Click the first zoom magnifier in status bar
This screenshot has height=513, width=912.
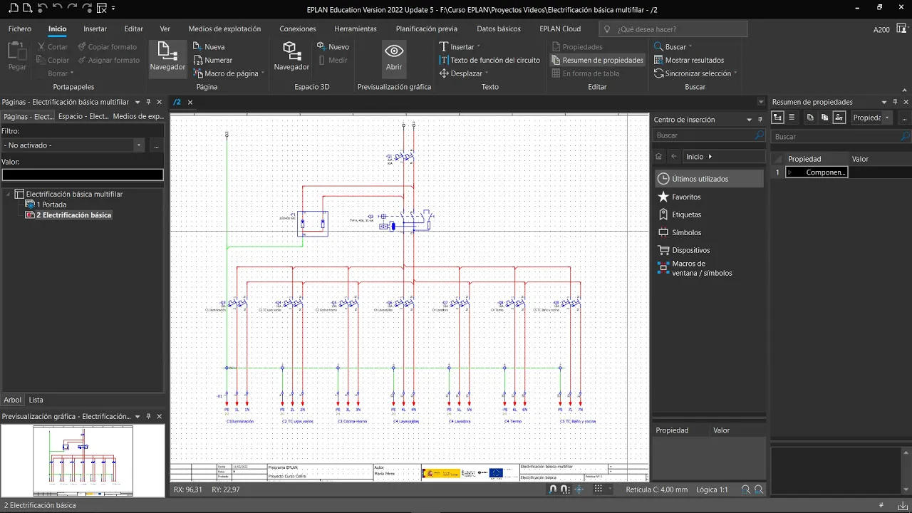(746, 489)
